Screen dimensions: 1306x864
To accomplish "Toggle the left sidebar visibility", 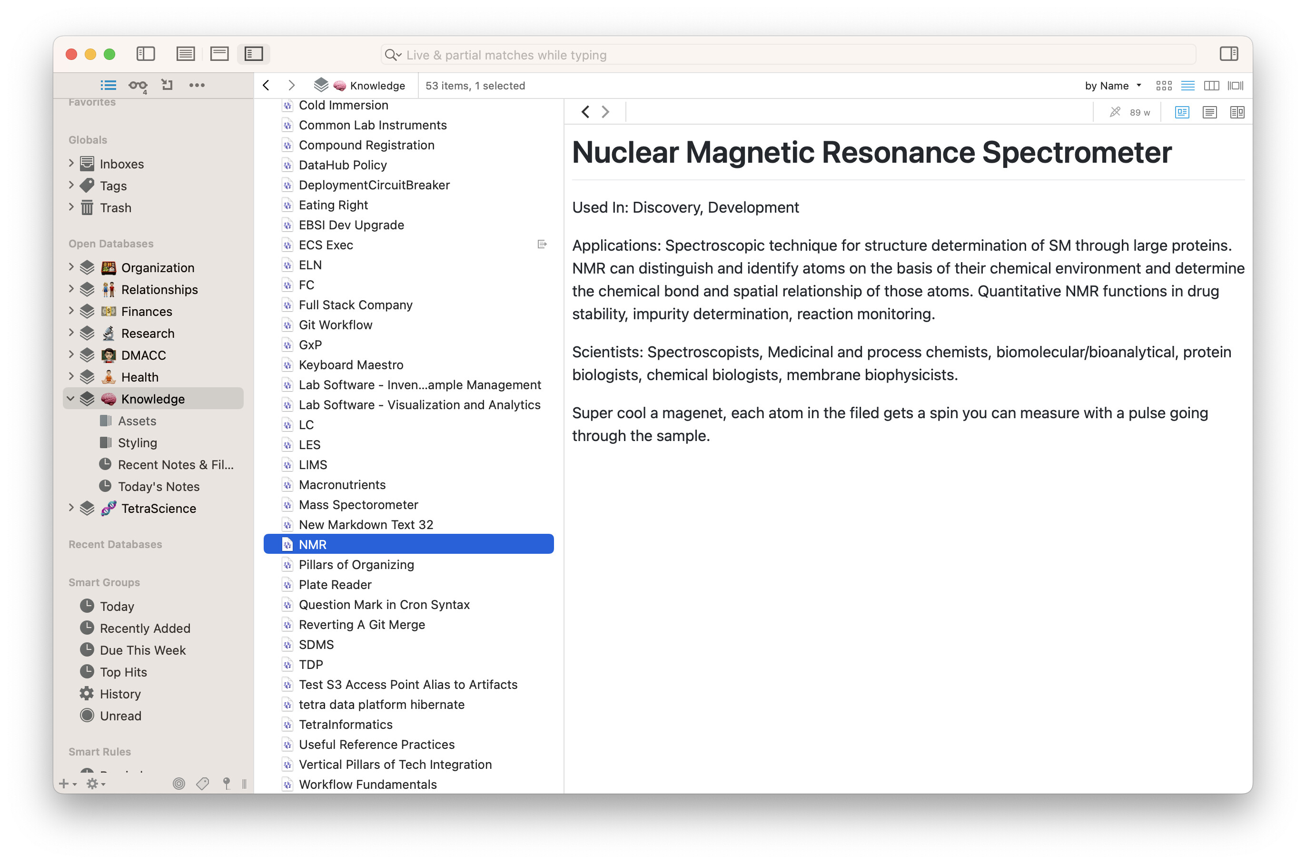I will point(146,53).
